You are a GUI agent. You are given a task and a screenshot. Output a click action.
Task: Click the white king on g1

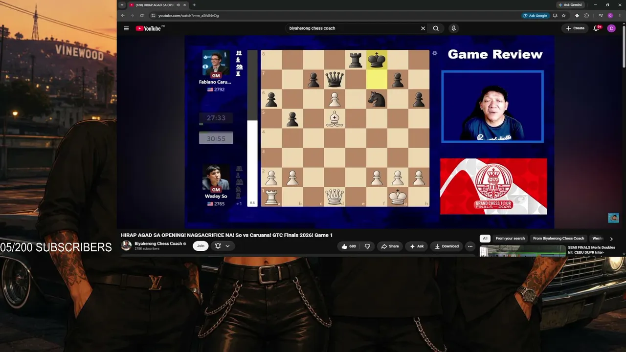pos(398,197)
